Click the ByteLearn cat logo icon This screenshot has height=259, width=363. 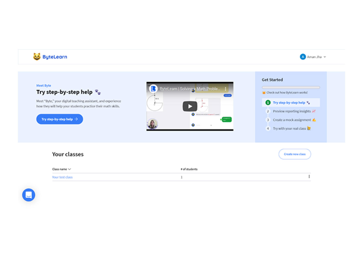click(x=37, y=56)
